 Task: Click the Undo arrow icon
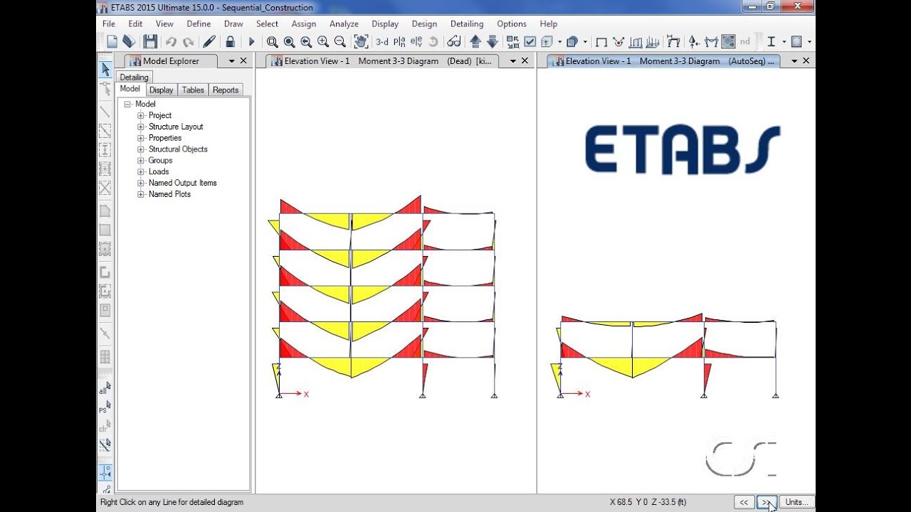pos(171,42)
